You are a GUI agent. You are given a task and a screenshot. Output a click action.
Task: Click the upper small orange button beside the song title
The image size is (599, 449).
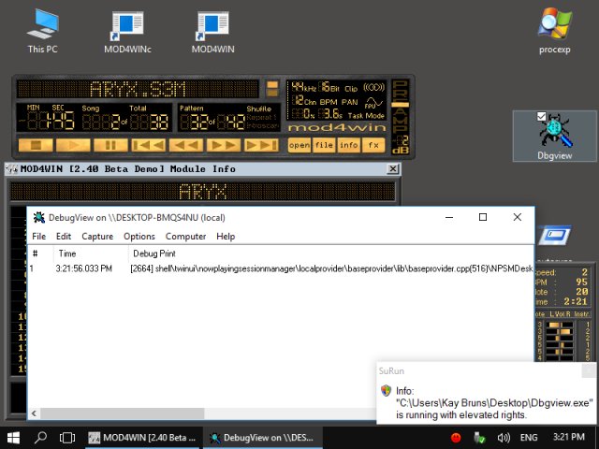tap(272, 85)
